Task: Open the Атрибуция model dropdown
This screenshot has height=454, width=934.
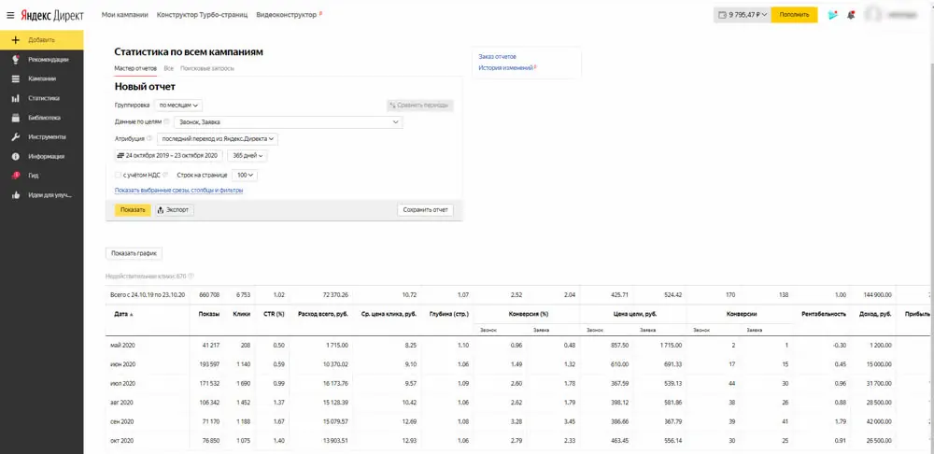Action: (x=218, y=139)
